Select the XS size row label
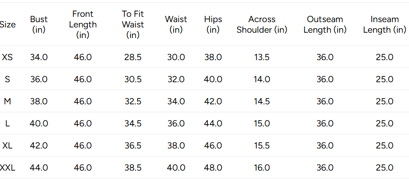This screenshot has width=409, height=179. coord(7,57)
